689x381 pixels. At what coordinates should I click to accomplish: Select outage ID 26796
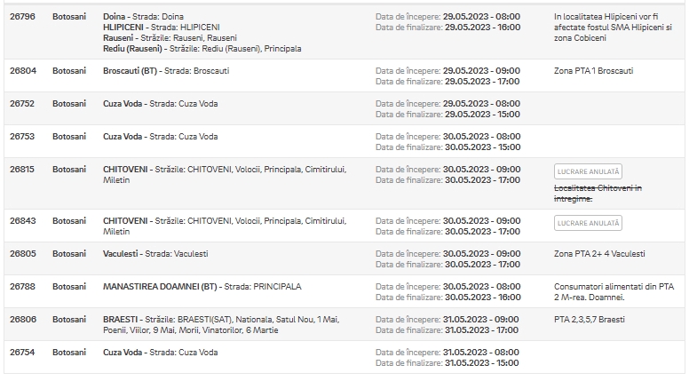tap(22, 17)
